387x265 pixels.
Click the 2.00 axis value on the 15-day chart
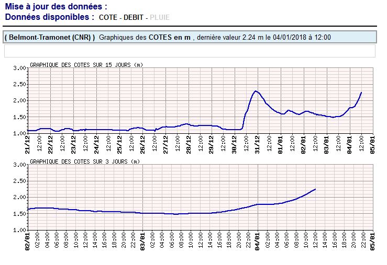[19, 100]
